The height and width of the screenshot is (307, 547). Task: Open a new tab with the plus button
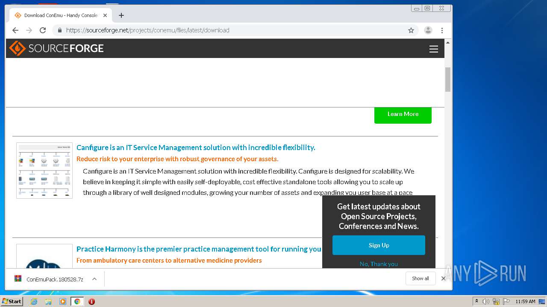[121, 15]
